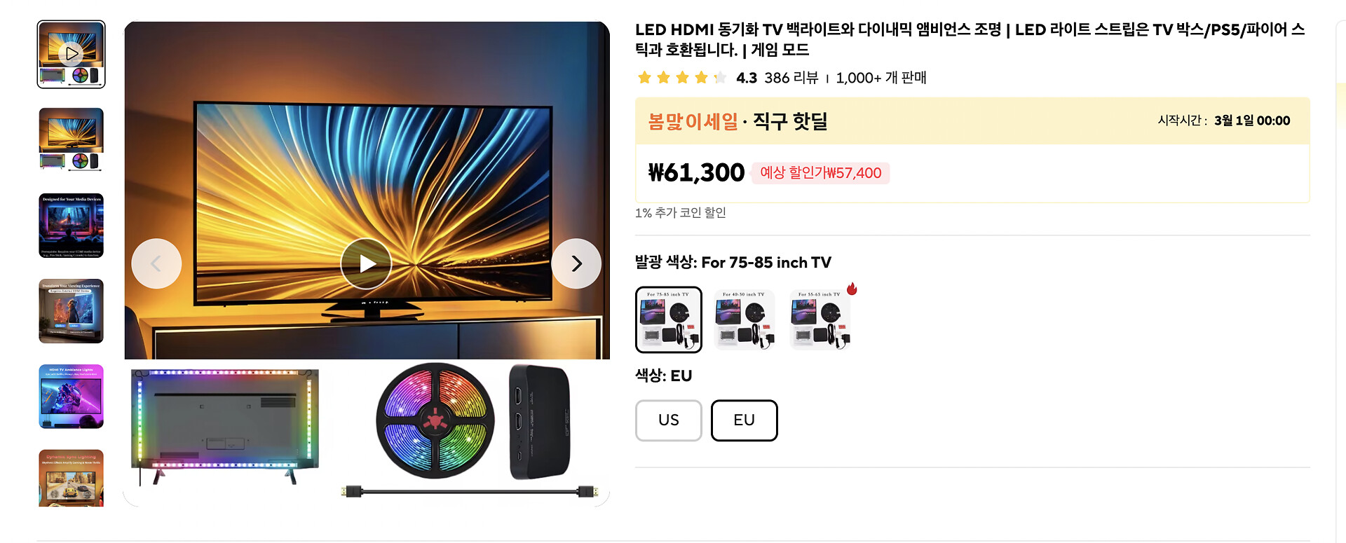
Task: Click the hot flame icon on variant
Action: (852, 289)
